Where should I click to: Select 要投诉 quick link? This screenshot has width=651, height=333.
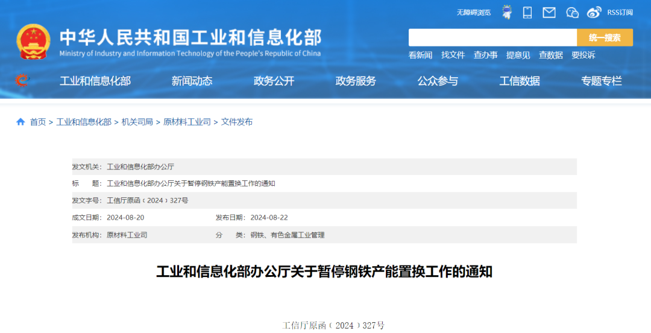click(583, 55)
